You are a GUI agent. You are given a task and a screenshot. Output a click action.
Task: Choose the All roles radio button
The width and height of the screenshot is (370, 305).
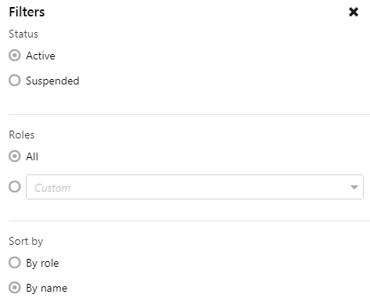pyautogui.click(x=15, y=156)
